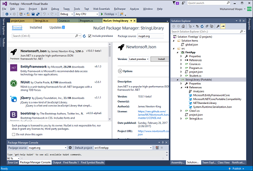Toggle the Preview Selected Items icon

pos(223,26)
